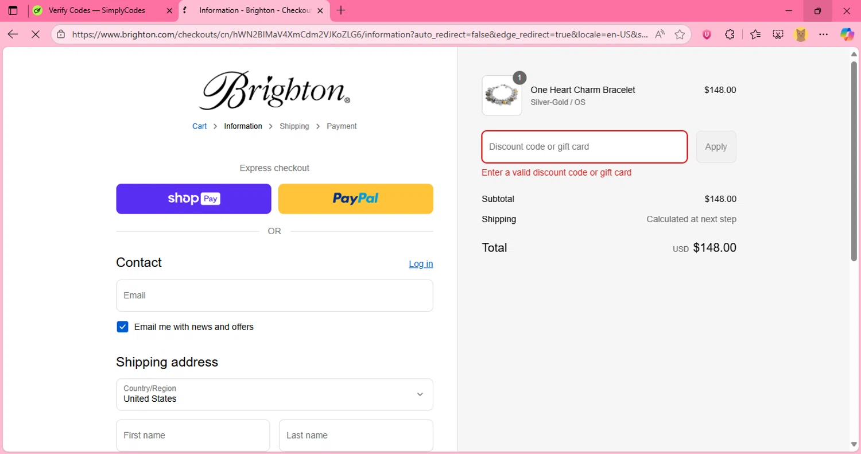Click the Last name field
This screenshot has width=861, height=454.
(356, 436)
